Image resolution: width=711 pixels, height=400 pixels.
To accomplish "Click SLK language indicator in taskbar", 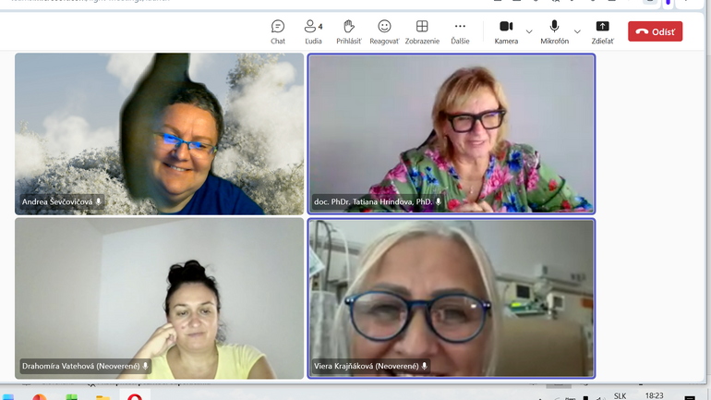I will point(620,396).
